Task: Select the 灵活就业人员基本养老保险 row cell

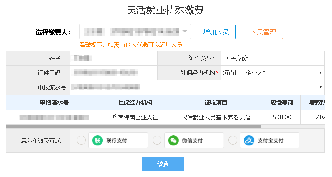Action: pos(216,117)
